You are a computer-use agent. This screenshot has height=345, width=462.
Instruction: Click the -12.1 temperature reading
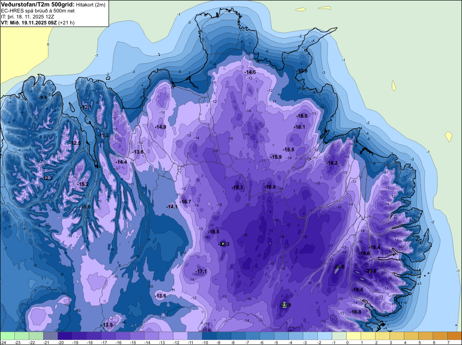(x=87, y=107)
